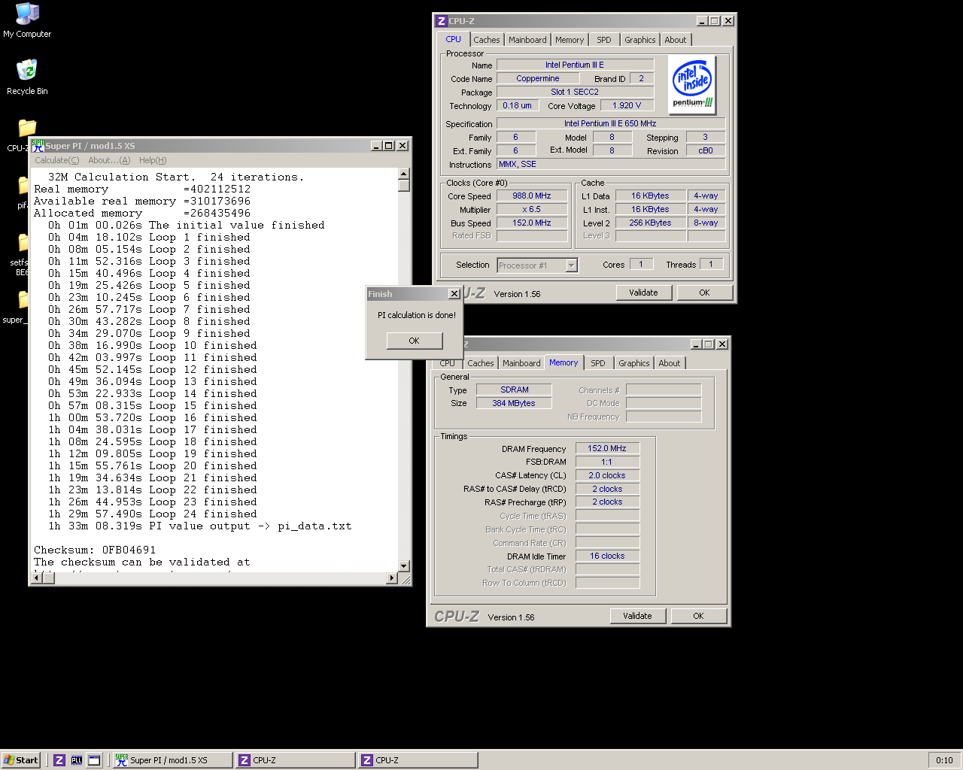The width and height of the screenshot is (963, 770).
Task: Click the Intel Inside Pentium III logo
Action: click(691, 85)
